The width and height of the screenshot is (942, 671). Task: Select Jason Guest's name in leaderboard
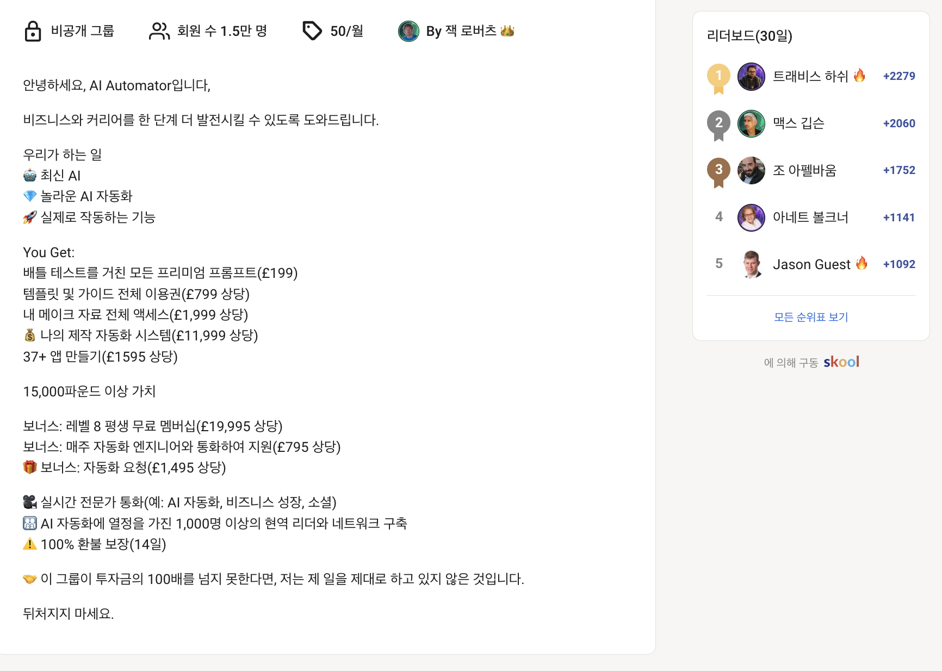tap(811, 265)
